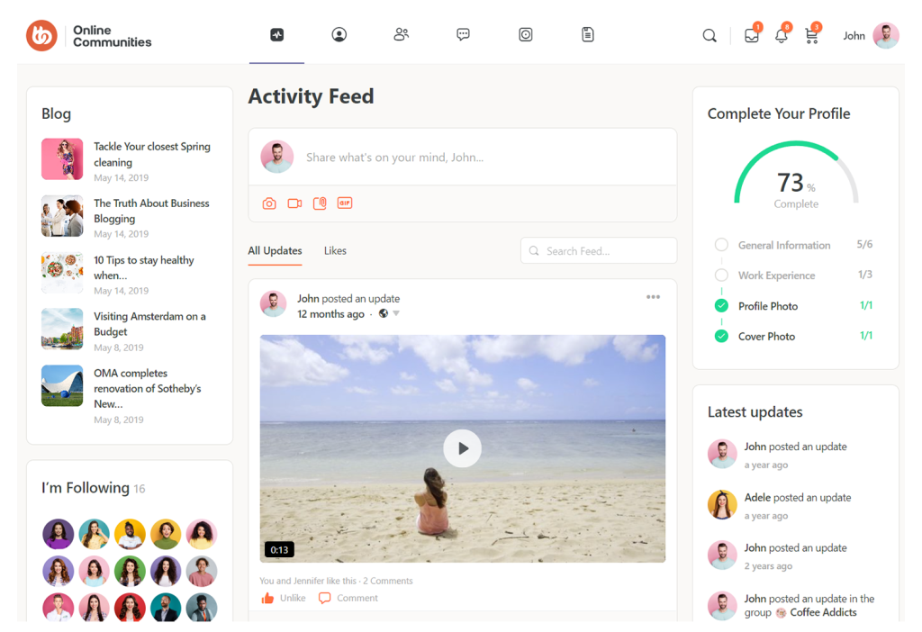Open post privacy dropdown next to globe
Image resolution: width=922 pixels, height=632 pixels.
point(395,314)
